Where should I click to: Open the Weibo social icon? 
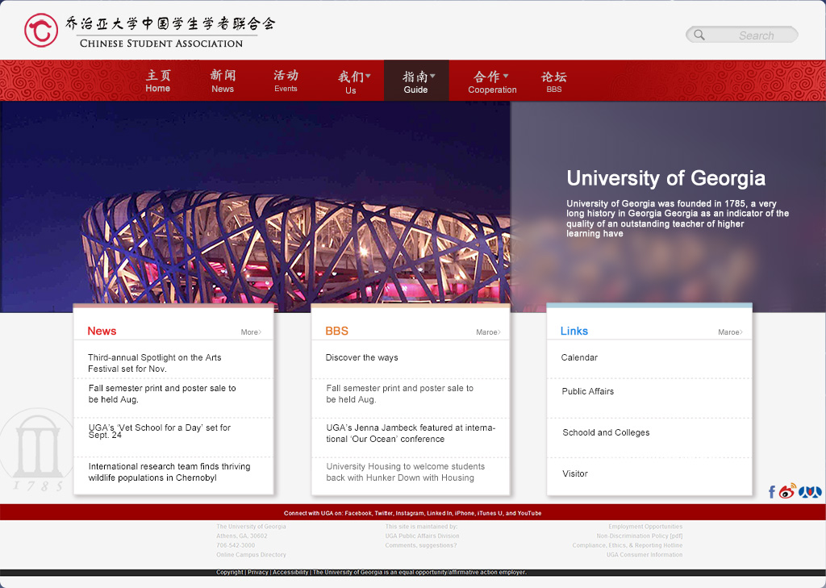[x=787, y=491]
